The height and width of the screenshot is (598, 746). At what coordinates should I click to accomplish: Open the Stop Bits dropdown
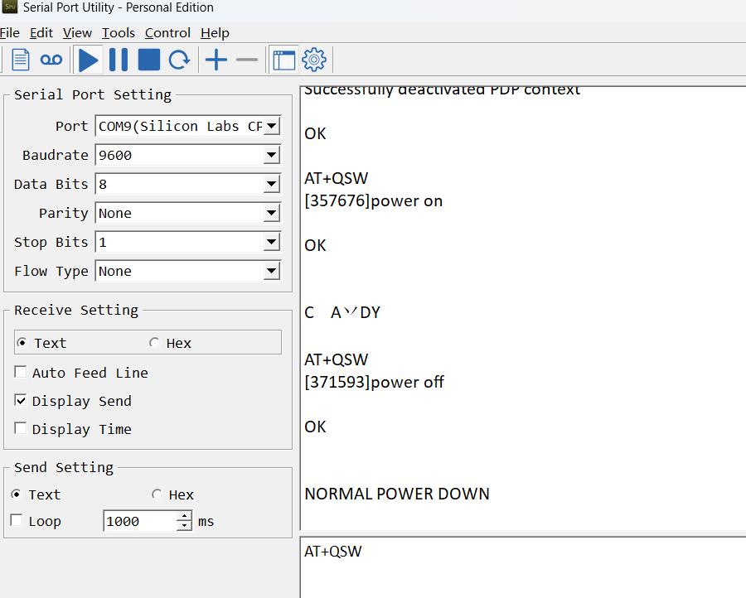click(x=272, y=242)
